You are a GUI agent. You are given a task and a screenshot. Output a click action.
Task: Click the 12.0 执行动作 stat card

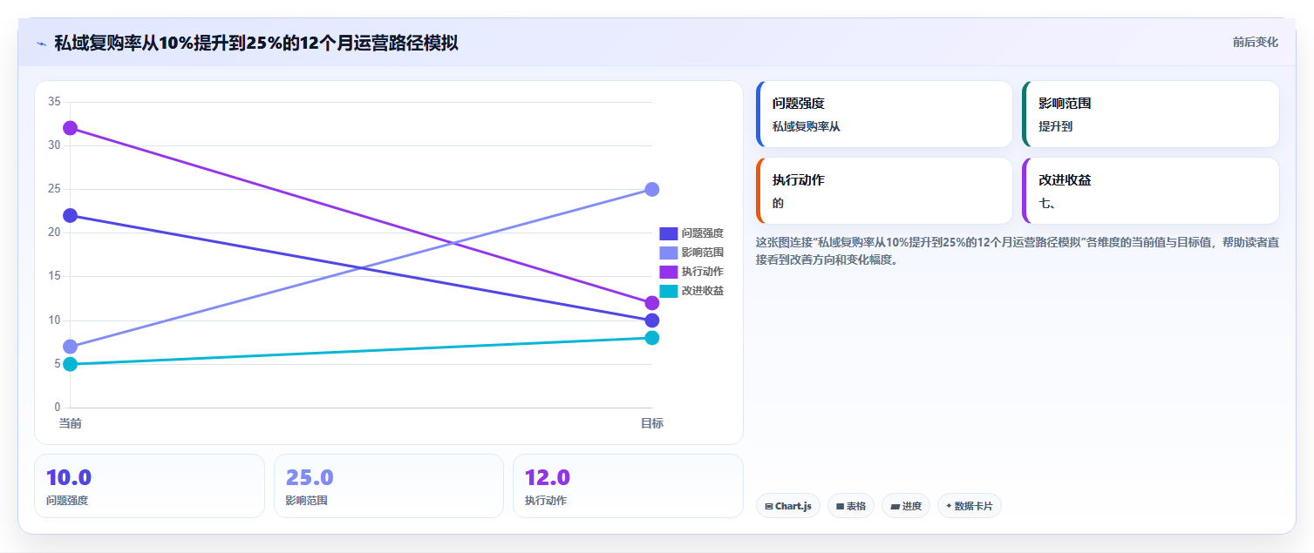tap(628, 486)
